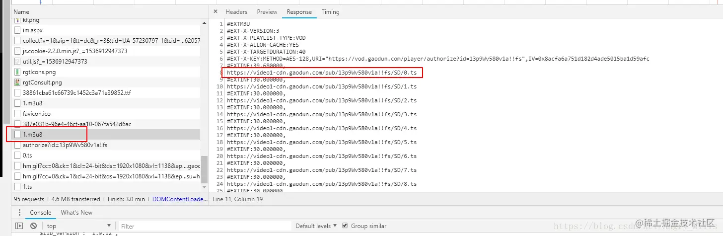Select the rgtIcons.png request
Screen dimensions: 723x236
pos(106,72)
